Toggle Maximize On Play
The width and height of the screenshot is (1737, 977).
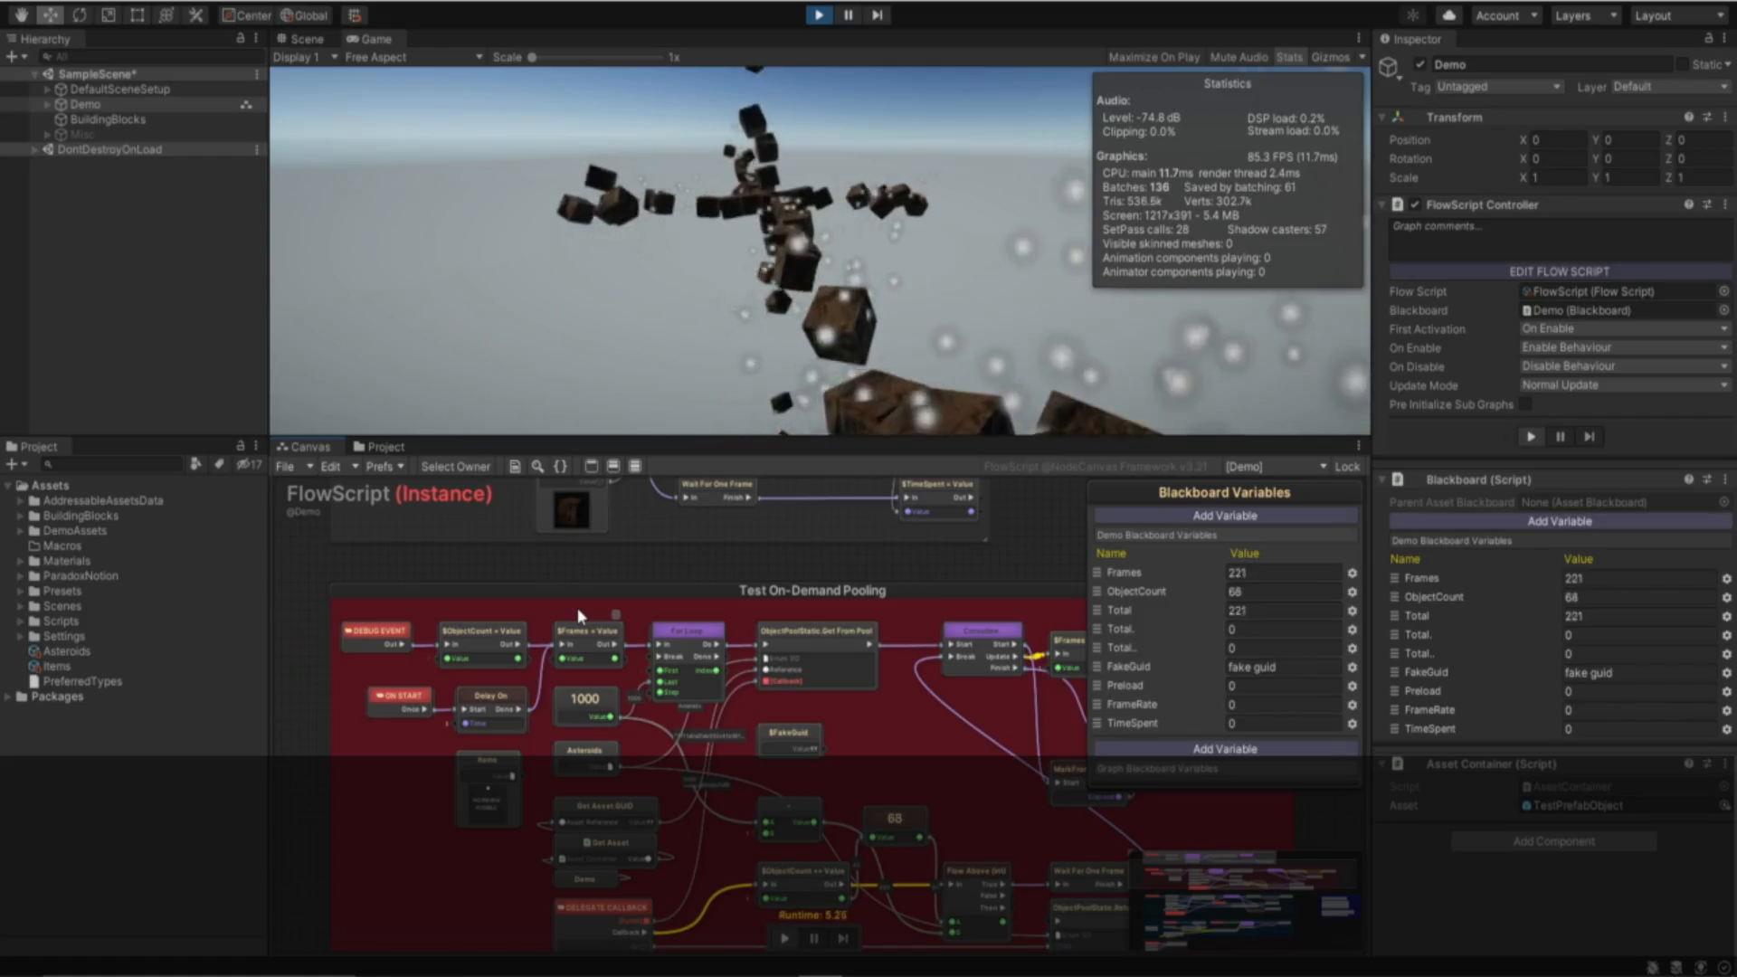tap(1153, 57)
